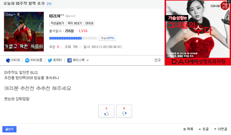The image size is (231, 135).
Task: Click the blue 글쓰기 write button
Action: pyautogui.click(x=10, y=129)
